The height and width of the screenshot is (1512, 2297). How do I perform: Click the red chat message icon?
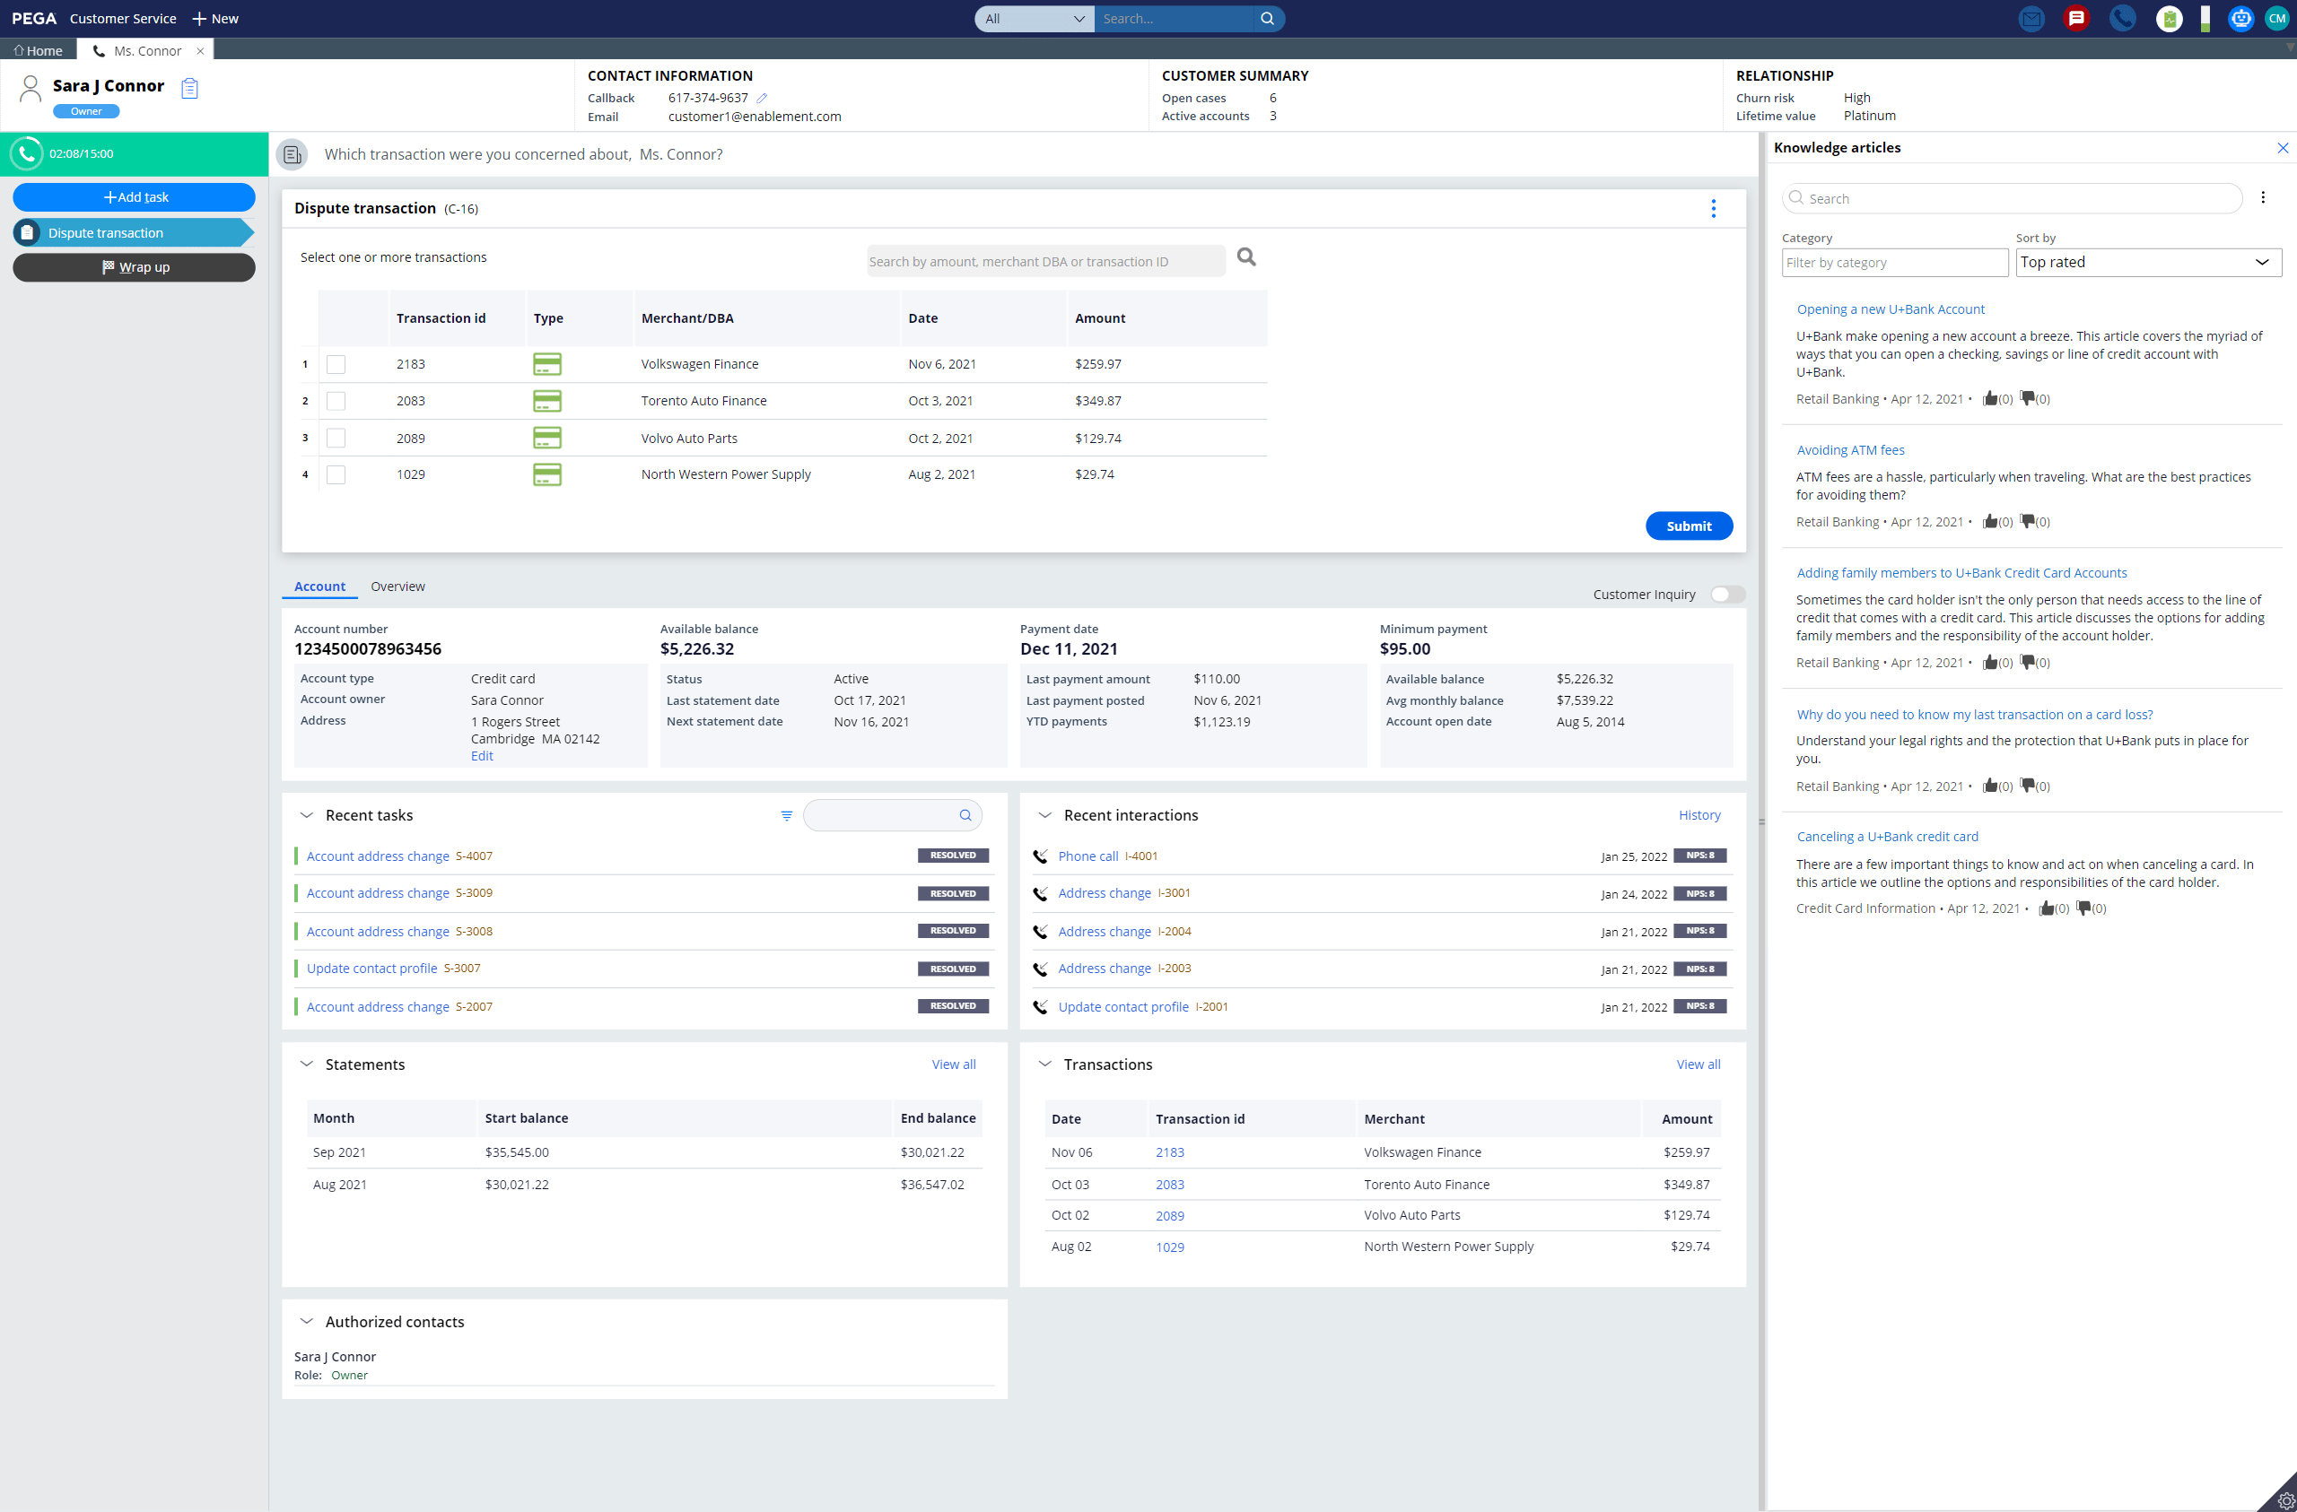[x=2076, y=18]
